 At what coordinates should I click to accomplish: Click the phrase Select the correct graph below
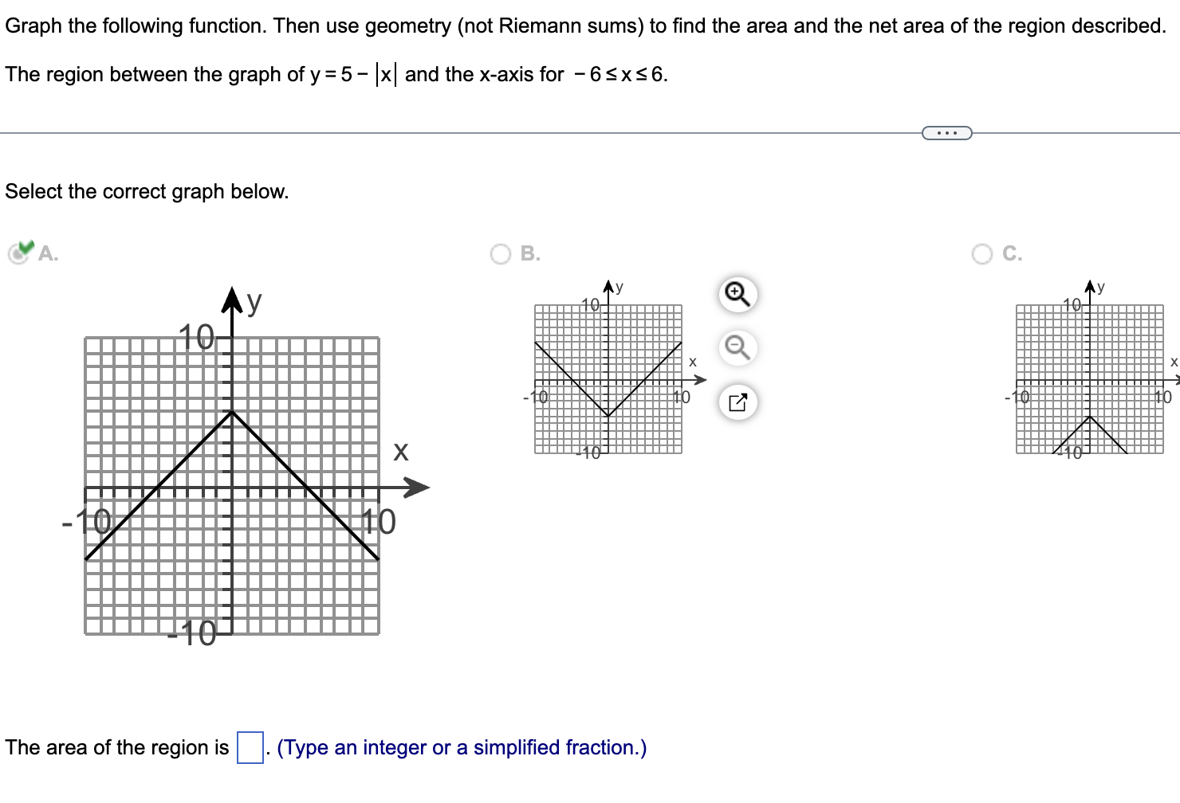(147, 191)
